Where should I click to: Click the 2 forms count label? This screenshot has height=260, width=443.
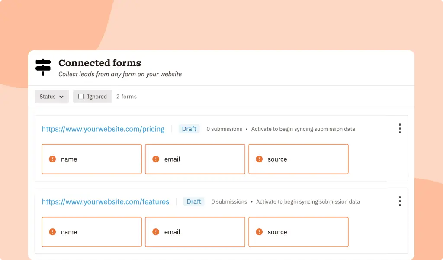pyautogui.click(x=126, y=96)
